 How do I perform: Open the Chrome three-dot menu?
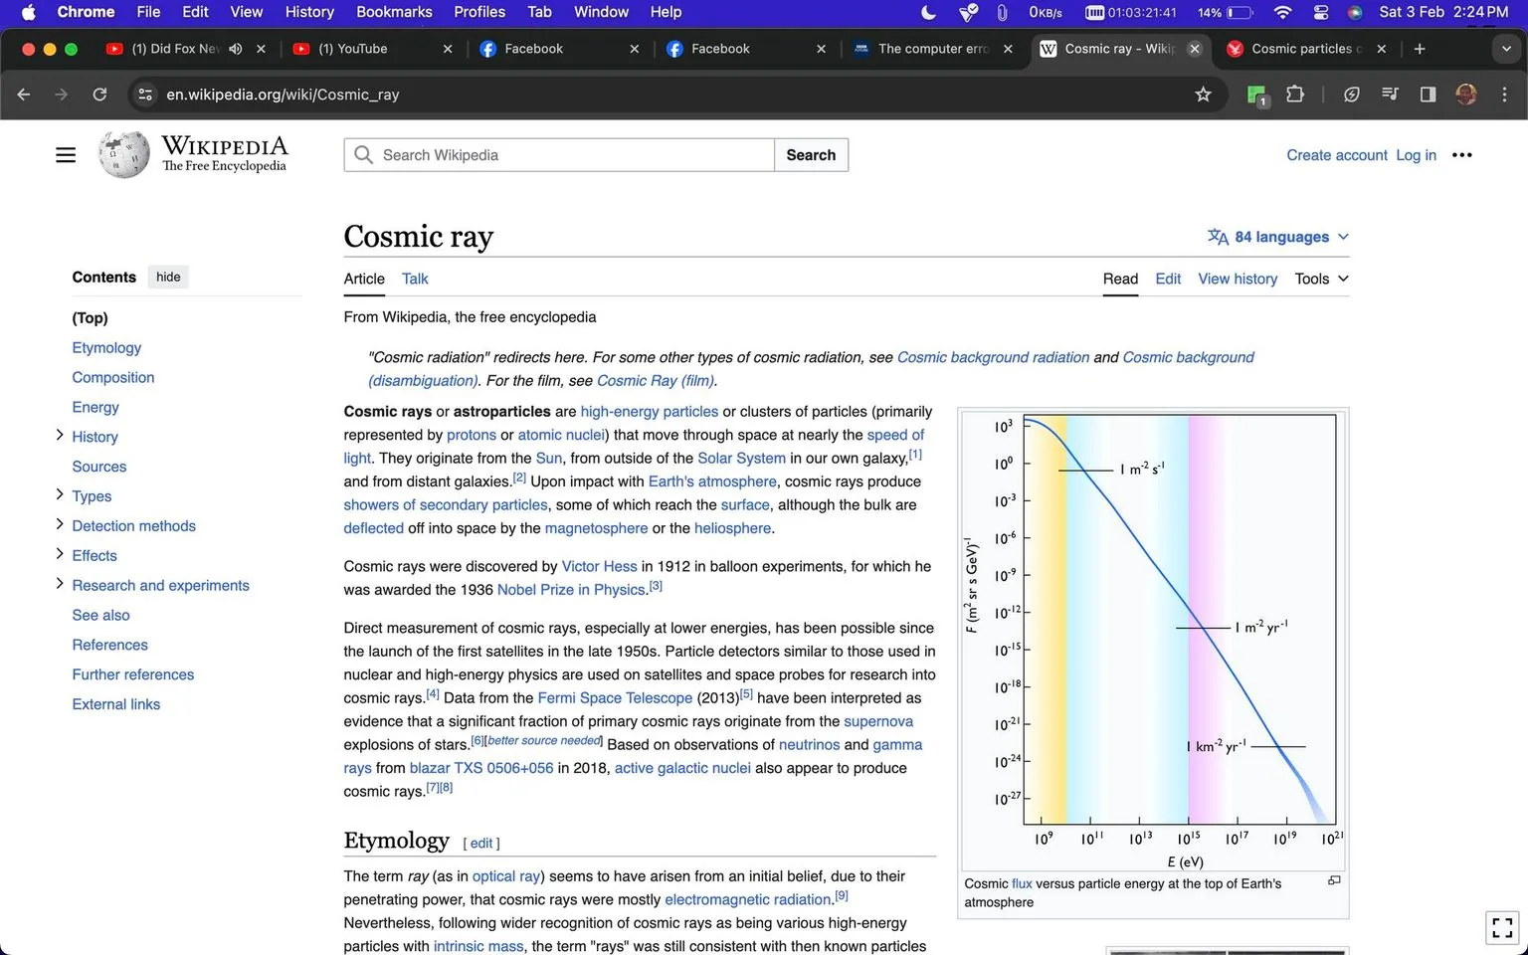[1503, 95]
